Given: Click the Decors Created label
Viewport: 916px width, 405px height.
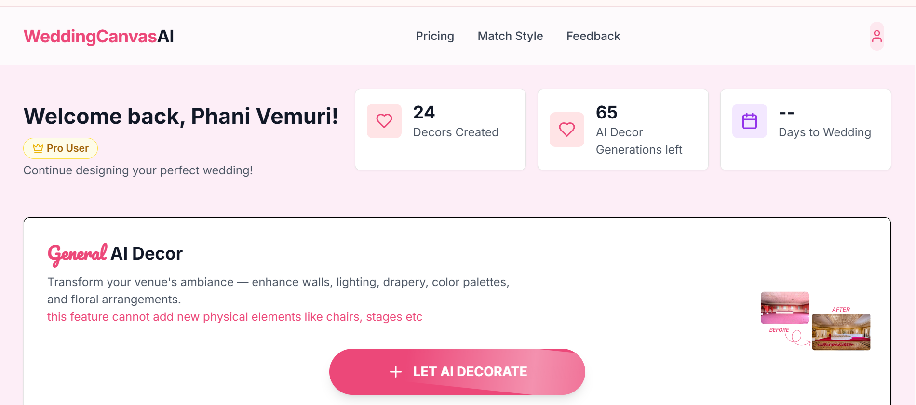Looking at the screenshot, I should pyautogui.click(x=456, y=132).
